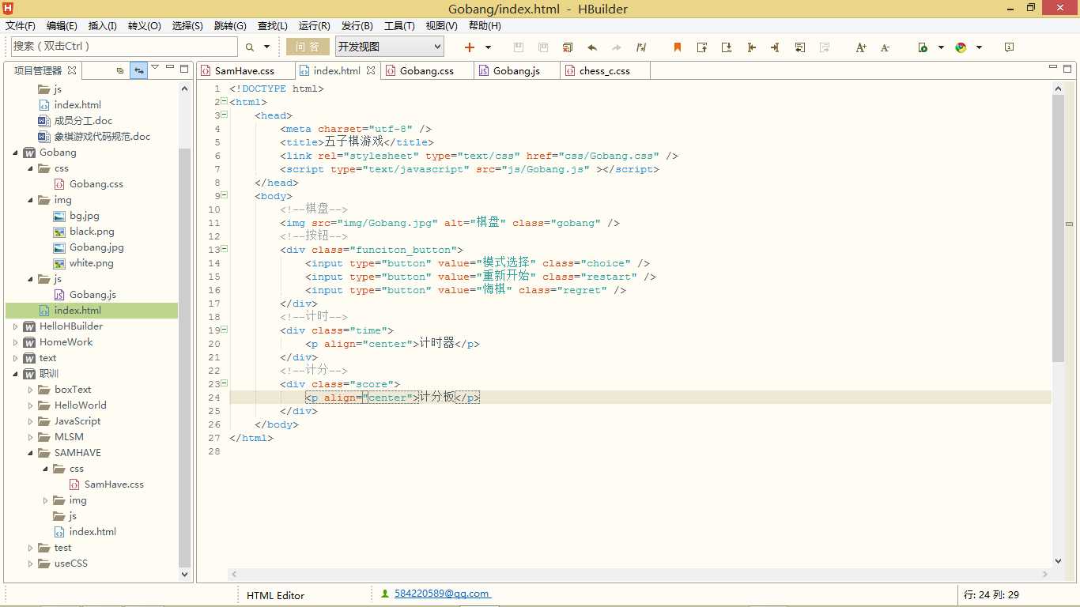Collapse the Gobang img folder
Image resolution: width=1080 pixels, height=607 pixels.
pos(30,200)
